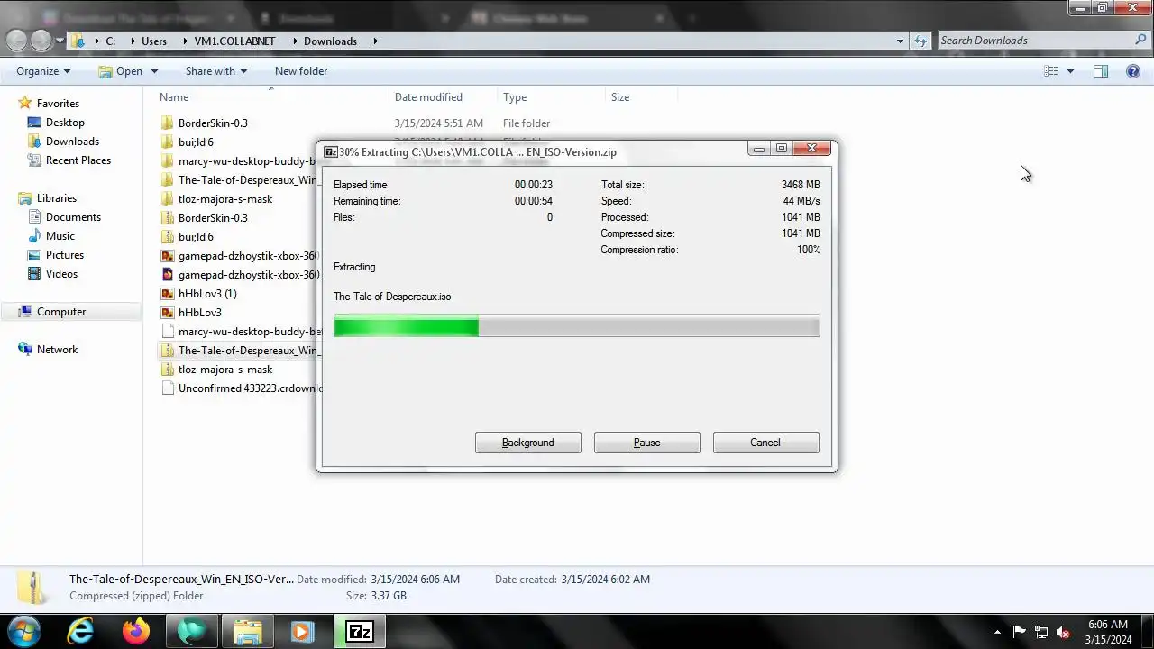This screenshot has height=649, width=1154.
Task: Sort by the Size column header
Action: point(620,97)
